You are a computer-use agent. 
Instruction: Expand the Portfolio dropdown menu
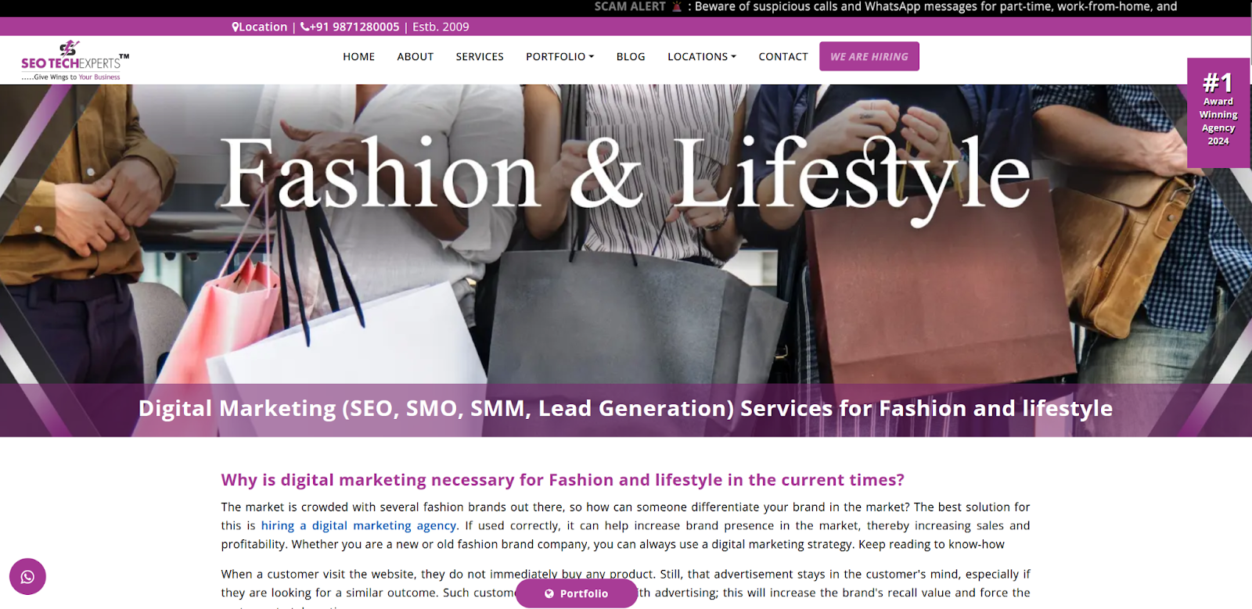(x=560, y=56)
